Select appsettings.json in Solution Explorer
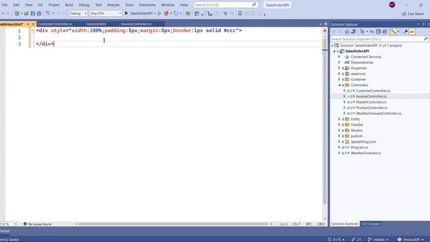Viewport: 430px width, 242px height. (x=363, y=142)
